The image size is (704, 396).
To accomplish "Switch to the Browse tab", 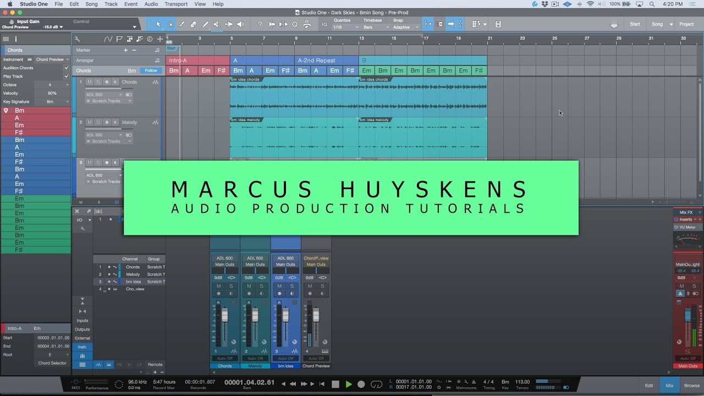I will 692,386.
